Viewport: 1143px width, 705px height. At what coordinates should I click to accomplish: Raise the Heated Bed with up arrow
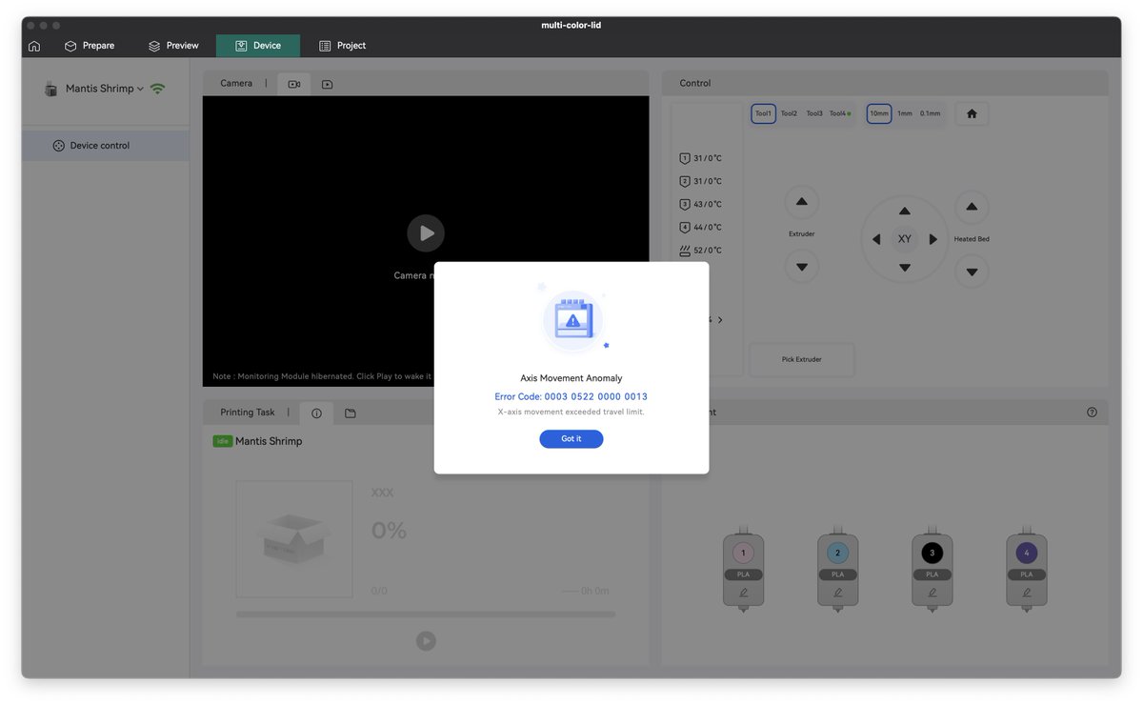coord(972,207)
